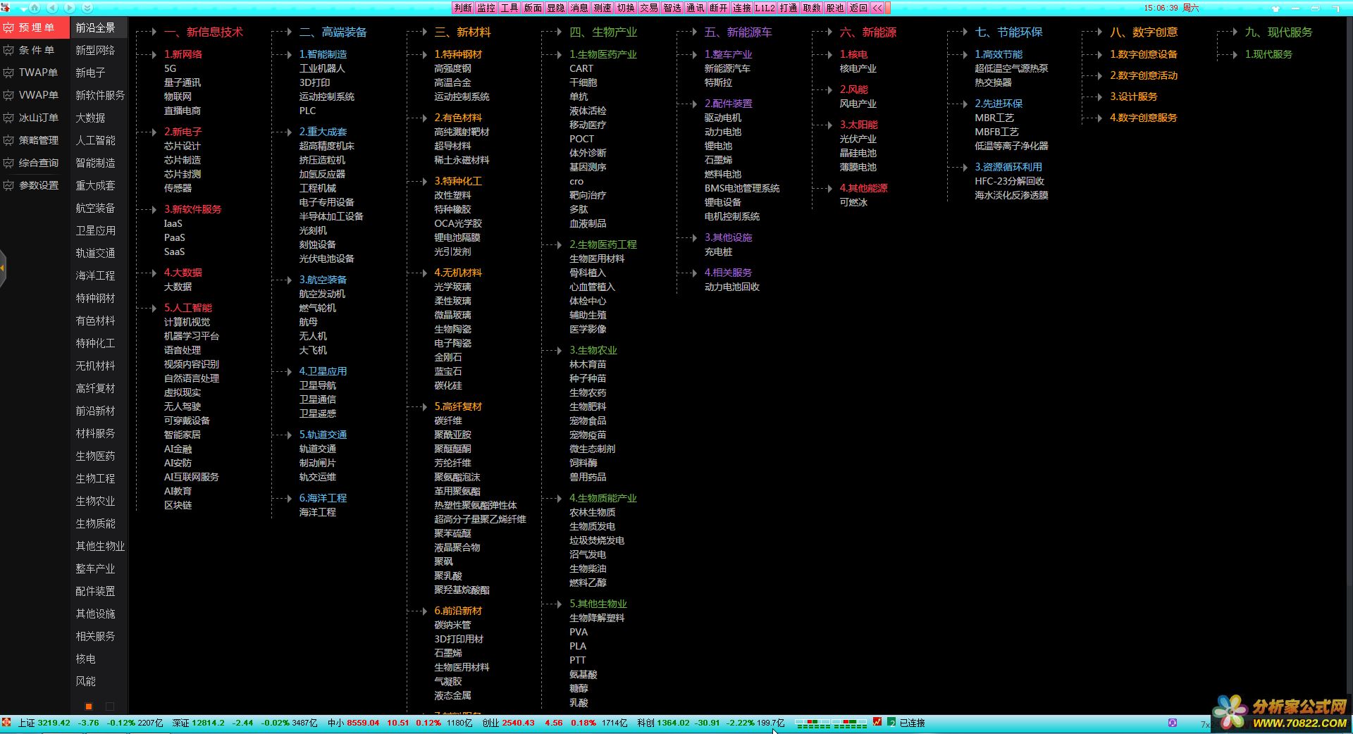Screen dimensions: 1353x734
Task: Click the 2.配件装置 subcategory heading
Action: point(729,104)
